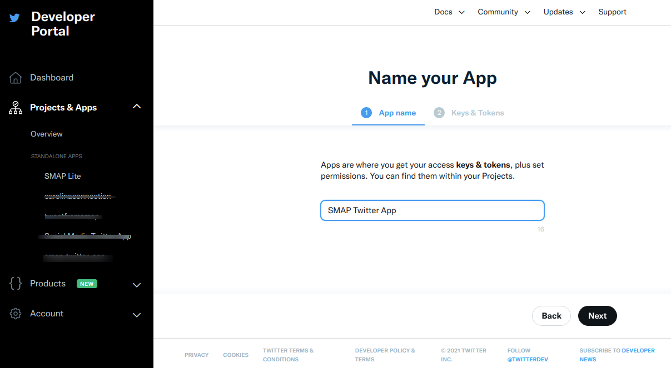Click the Twitter bird logo
Image resolution: width=671 pixels, height=368 pixels.
coord(14,18)
